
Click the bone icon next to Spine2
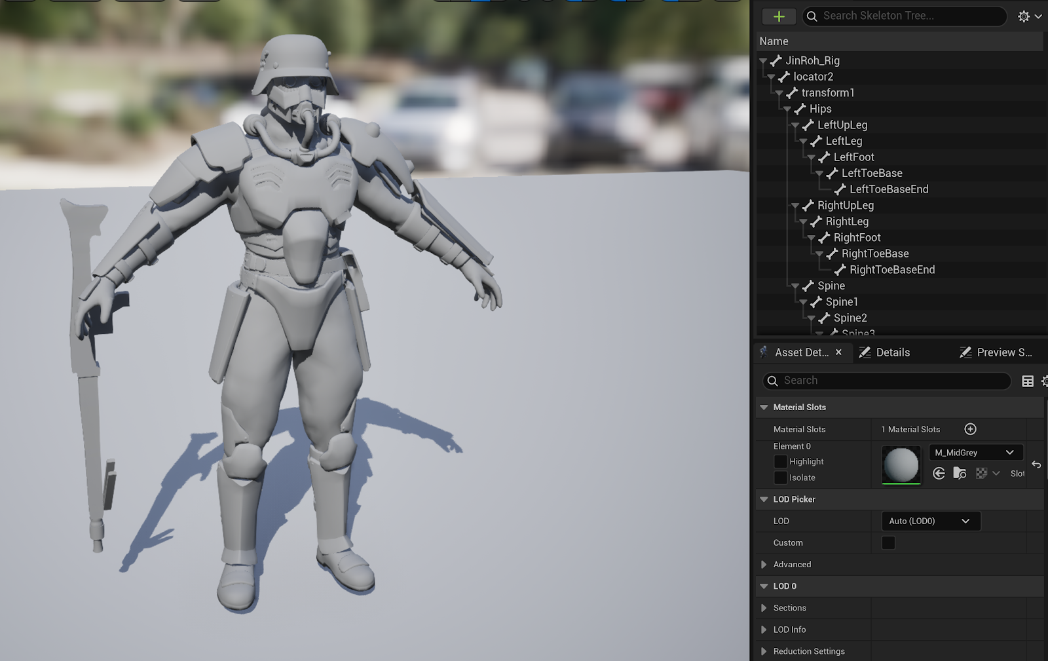(824, 318)
